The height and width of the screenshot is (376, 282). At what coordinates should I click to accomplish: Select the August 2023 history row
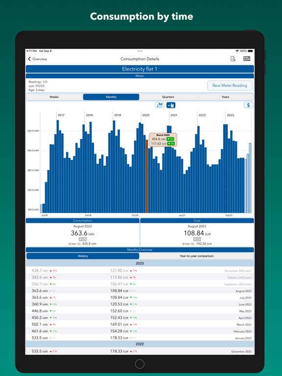(x=140, y=291)
